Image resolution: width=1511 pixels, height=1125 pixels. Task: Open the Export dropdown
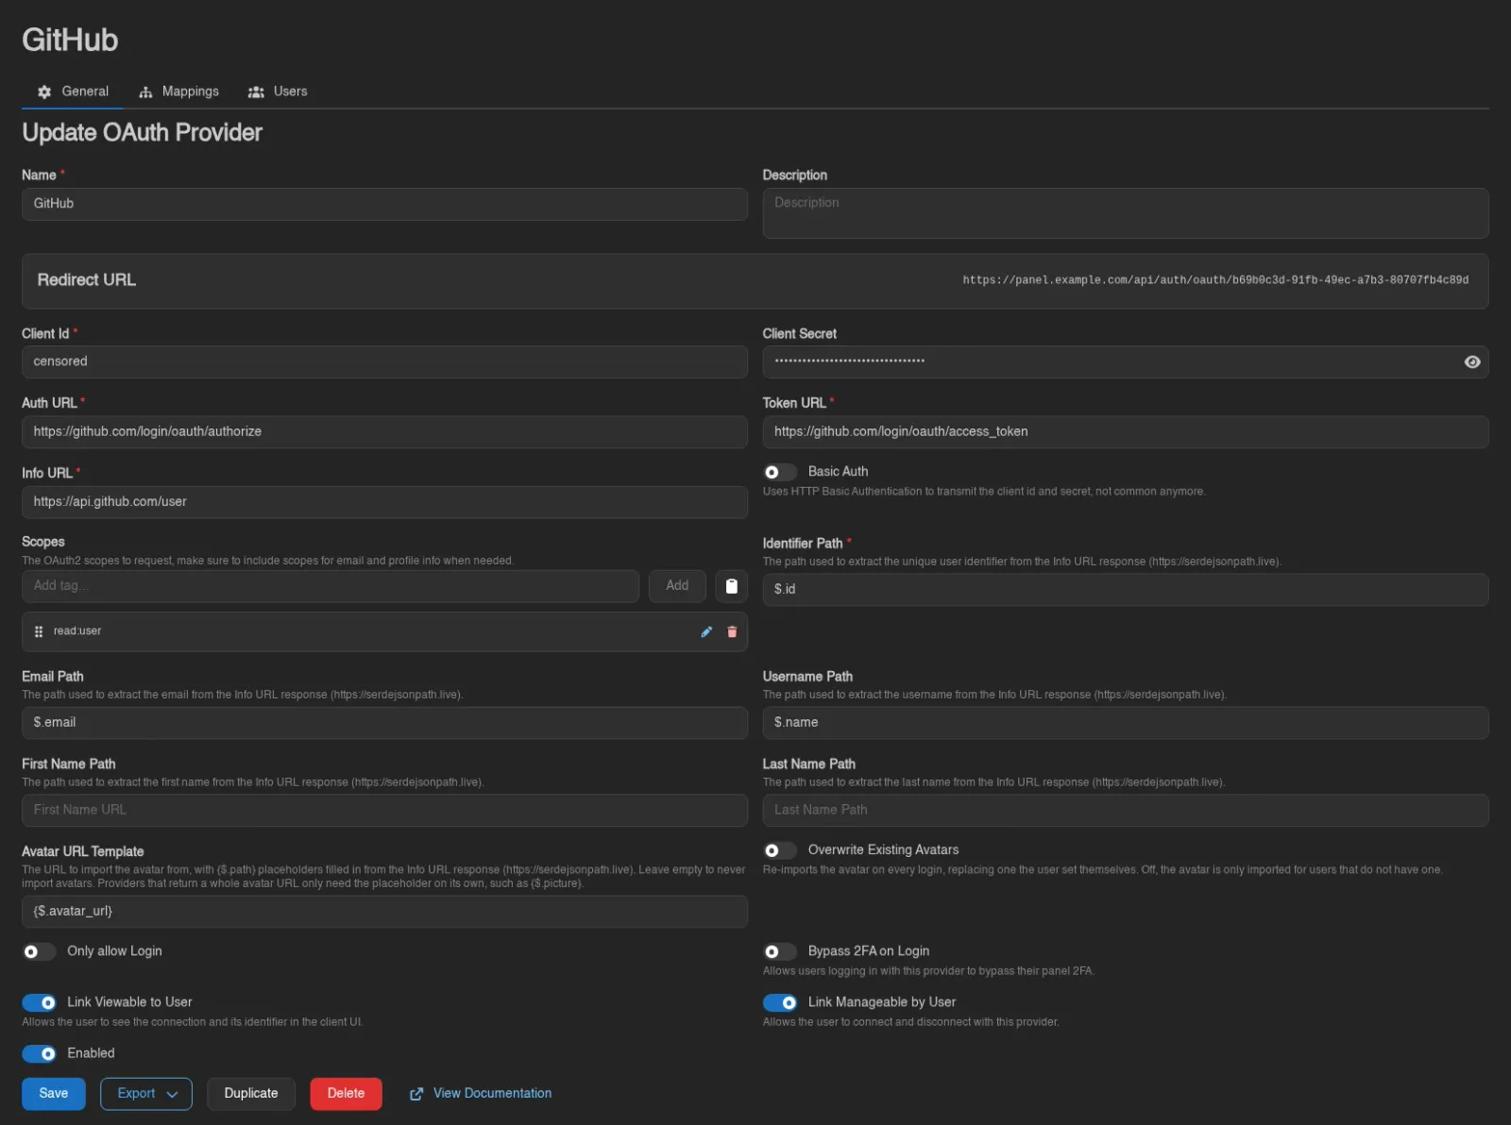(146, 1094)
